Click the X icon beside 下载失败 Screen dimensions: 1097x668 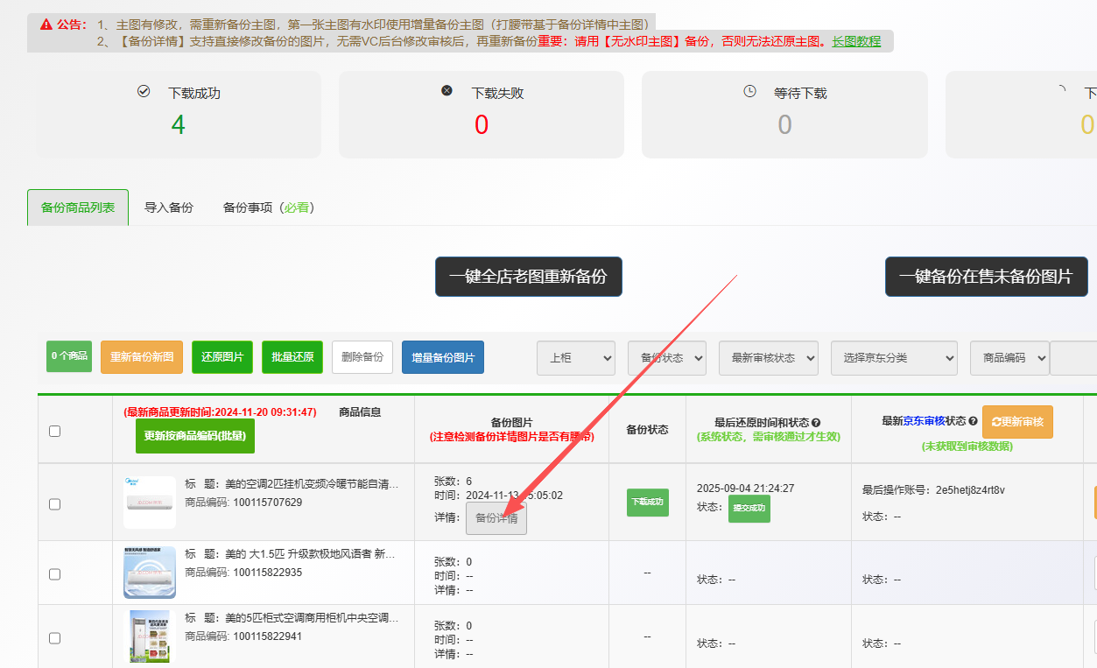pyautogui.click(x=447, y=91)
